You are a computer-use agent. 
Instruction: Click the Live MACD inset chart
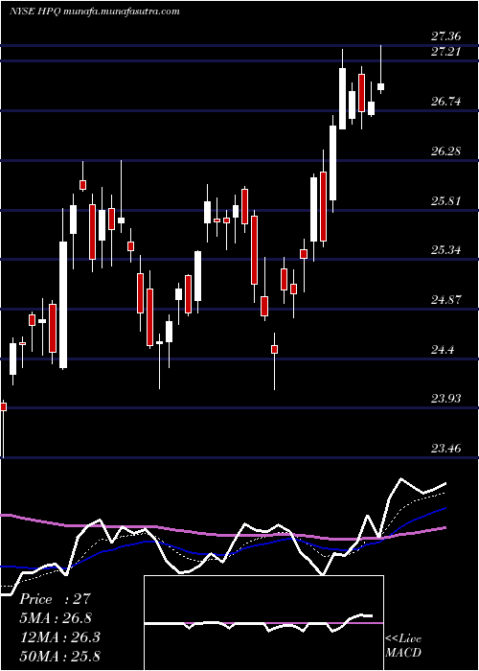click(x=263, y=623)
